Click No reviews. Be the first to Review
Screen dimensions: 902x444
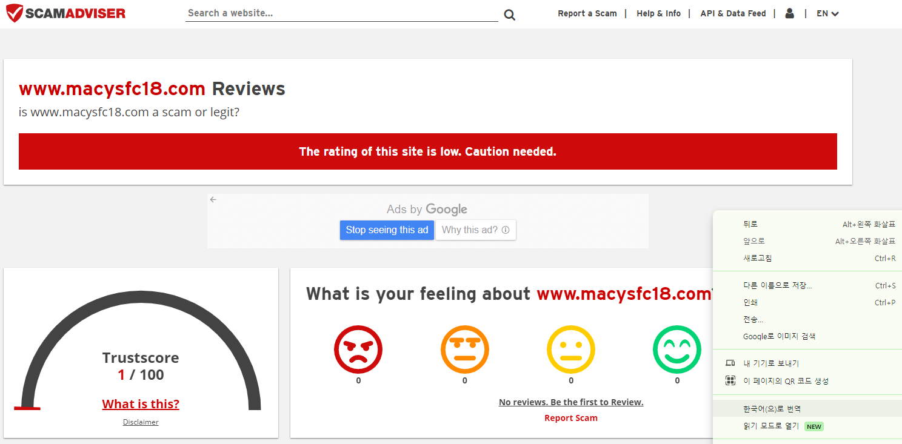pyautogui.click(x=571, y=402)
